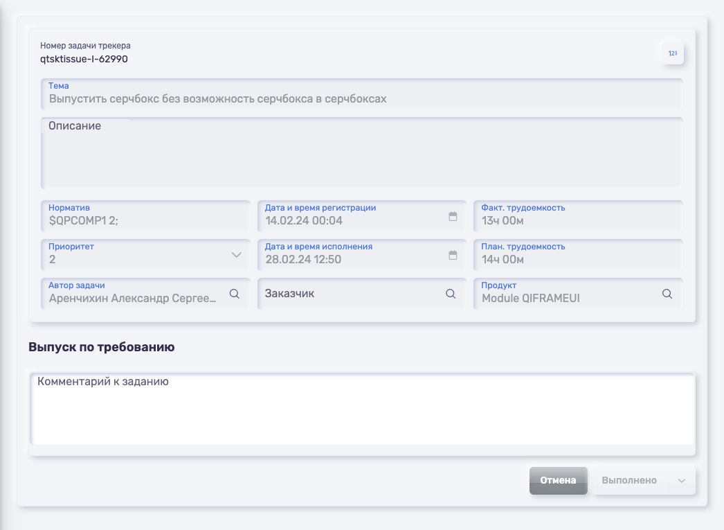Click the Выполнено button

tap(629, 481)
